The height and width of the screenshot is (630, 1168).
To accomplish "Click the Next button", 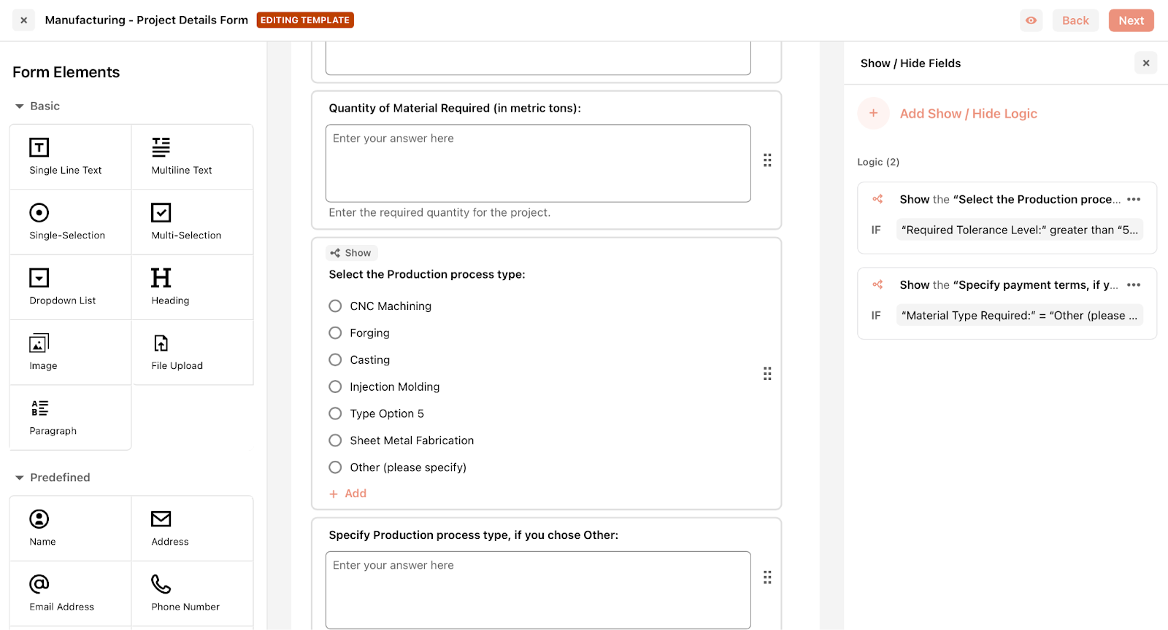I will coord(1131,20).
